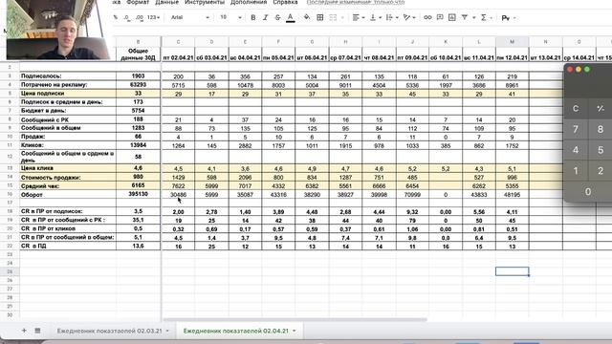The width and height of the screenshot is (612, 344).
Task: Open the text color picker
Action: [290, 17]
